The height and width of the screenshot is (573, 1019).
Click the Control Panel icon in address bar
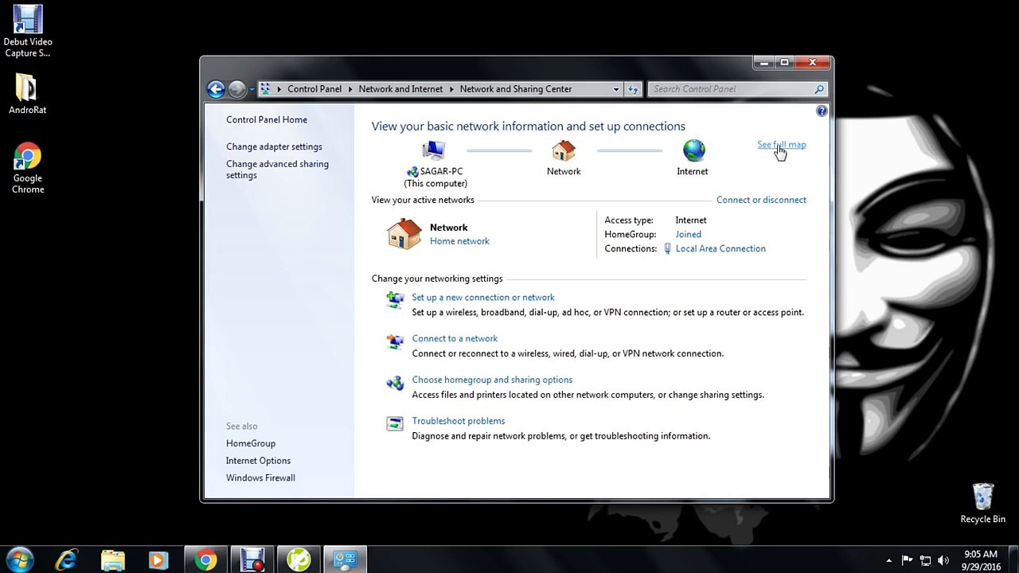265,89
